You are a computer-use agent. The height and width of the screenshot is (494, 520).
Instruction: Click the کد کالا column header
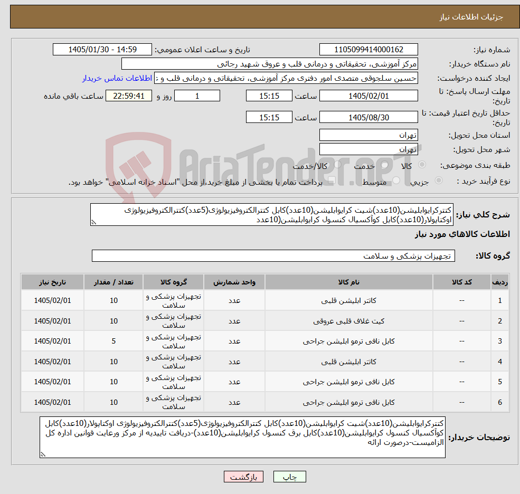[x=461, y=282]
